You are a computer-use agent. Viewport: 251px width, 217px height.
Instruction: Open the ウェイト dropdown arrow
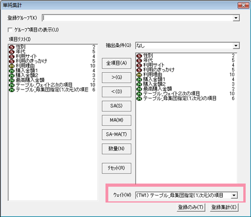pyautogui.click(x=234, y=196)
